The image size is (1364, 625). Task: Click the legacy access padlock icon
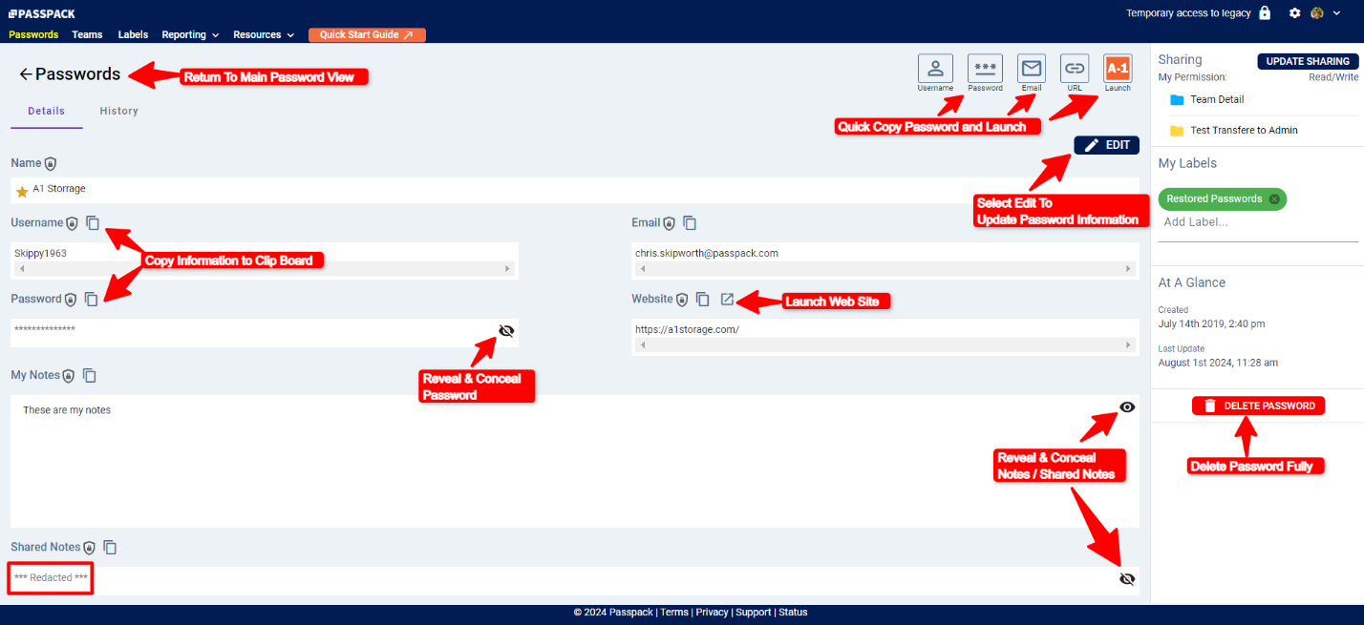1265,12
